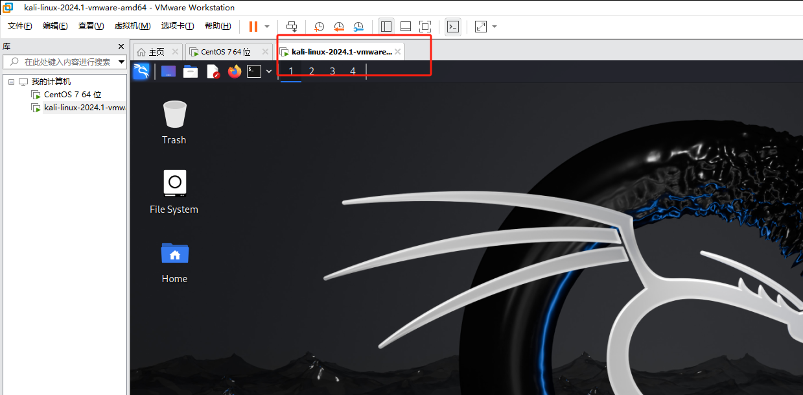Viewport: 803px width, 395px height.
Task: Toggle the library sidebar view button
Action: [386, 27]
